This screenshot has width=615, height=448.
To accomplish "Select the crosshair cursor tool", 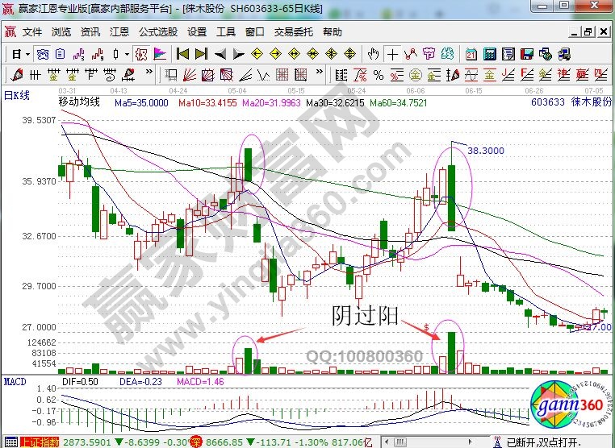I will coord(392,54).
